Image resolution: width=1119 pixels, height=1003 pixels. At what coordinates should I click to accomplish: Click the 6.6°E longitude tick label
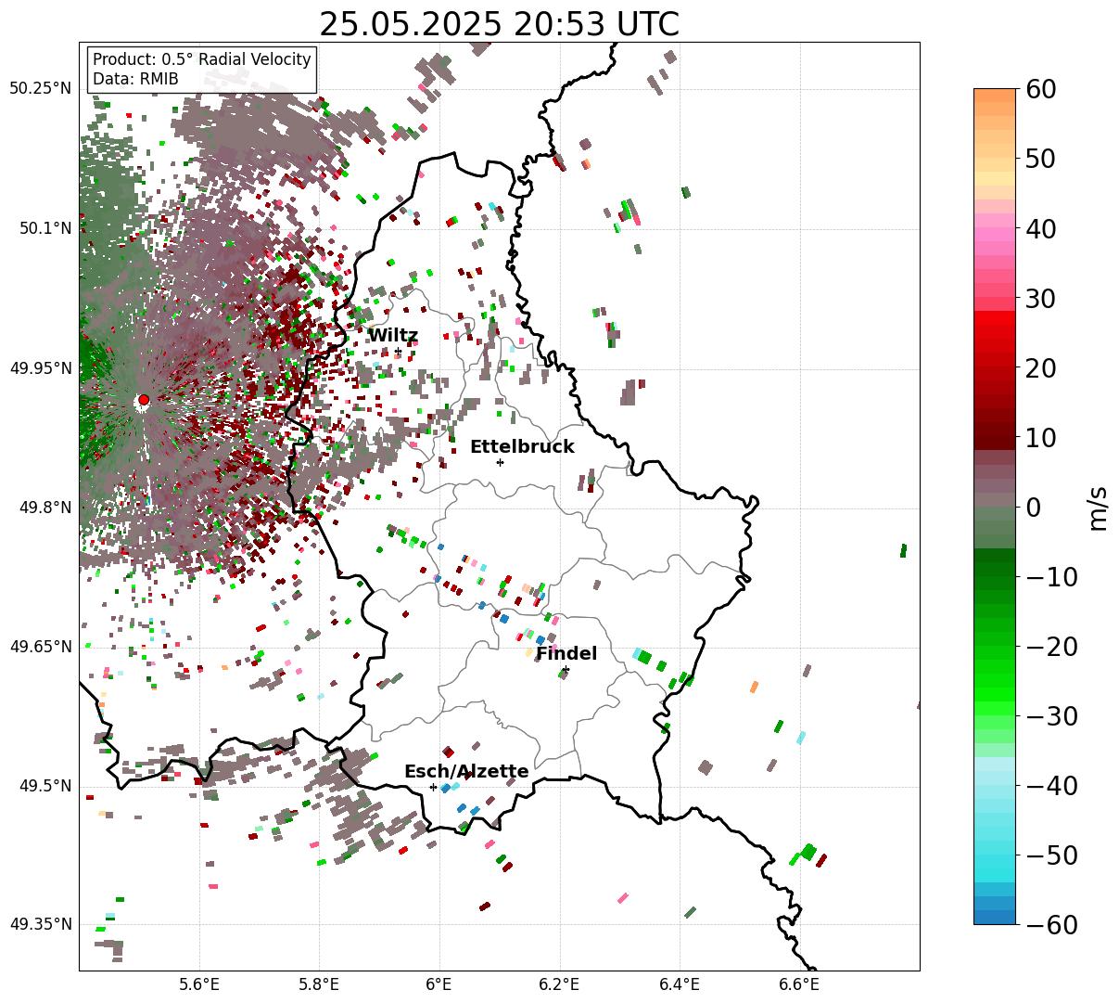[x=799, y=984]
